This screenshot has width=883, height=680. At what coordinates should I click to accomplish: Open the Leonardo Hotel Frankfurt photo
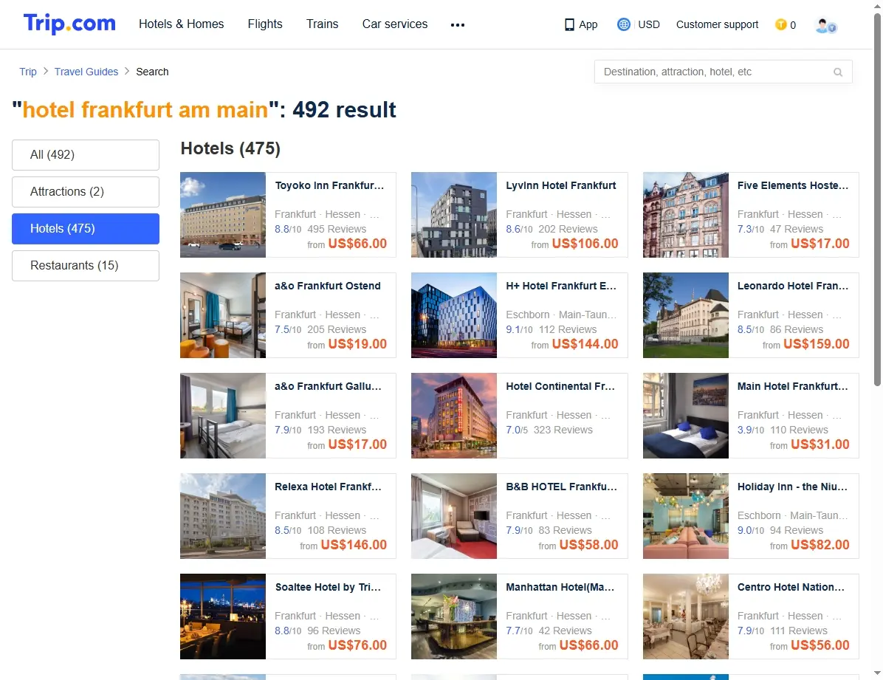coord(685,315)
